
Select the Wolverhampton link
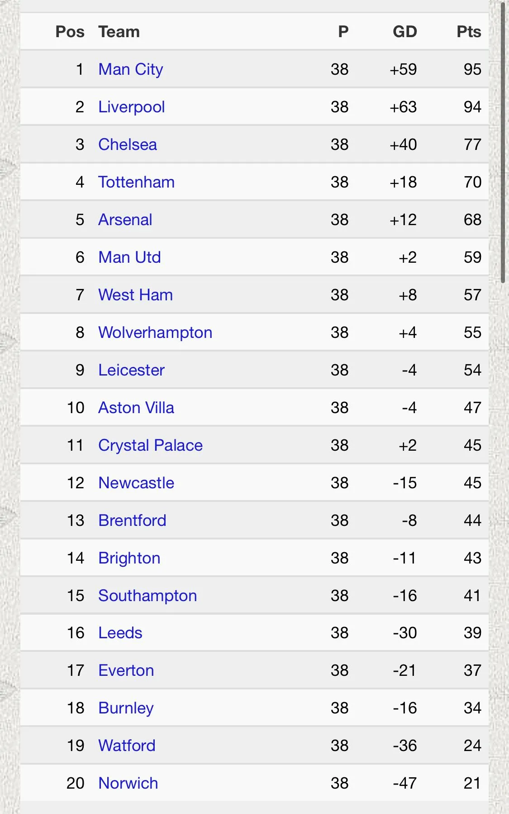pos(155,332)
